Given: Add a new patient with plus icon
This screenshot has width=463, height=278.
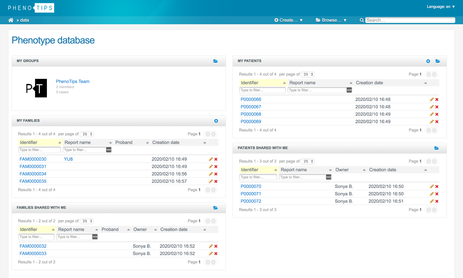Looking at the screenshot, I should (x=428, y=61).
